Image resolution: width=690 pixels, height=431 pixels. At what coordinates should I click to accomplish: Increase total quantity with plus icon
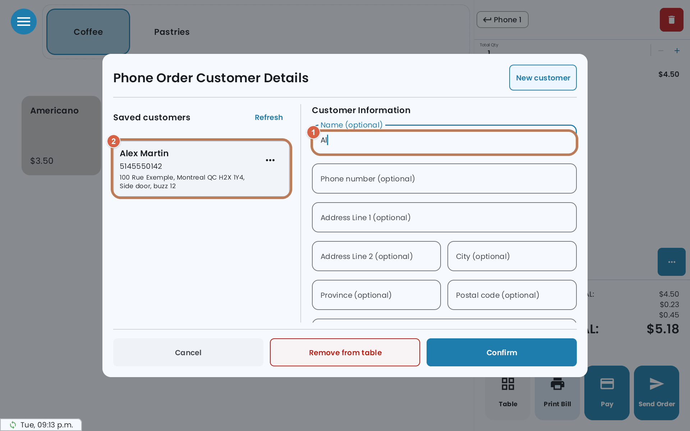pyautogui.click(x=677, y=51)
